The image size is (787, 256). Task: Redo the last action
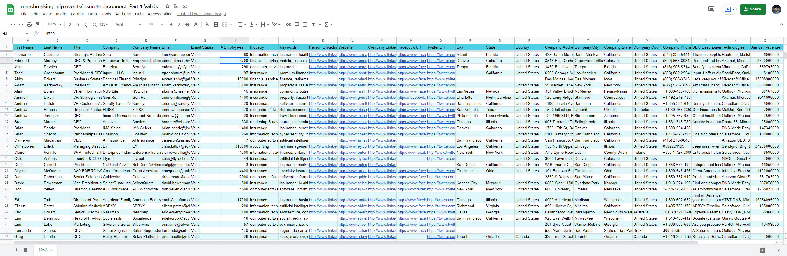point(21,24)
